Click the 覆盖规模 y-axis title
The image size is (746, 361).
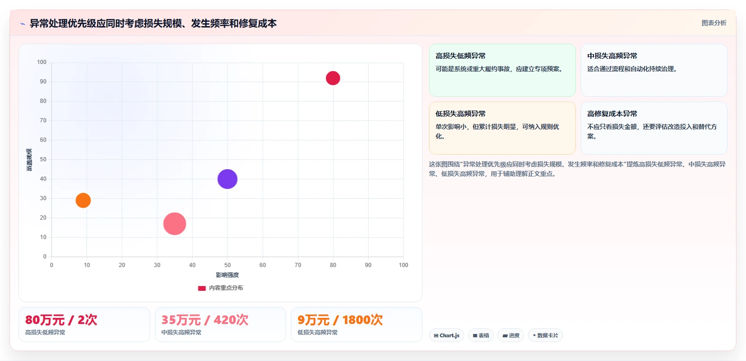[29, 160]
